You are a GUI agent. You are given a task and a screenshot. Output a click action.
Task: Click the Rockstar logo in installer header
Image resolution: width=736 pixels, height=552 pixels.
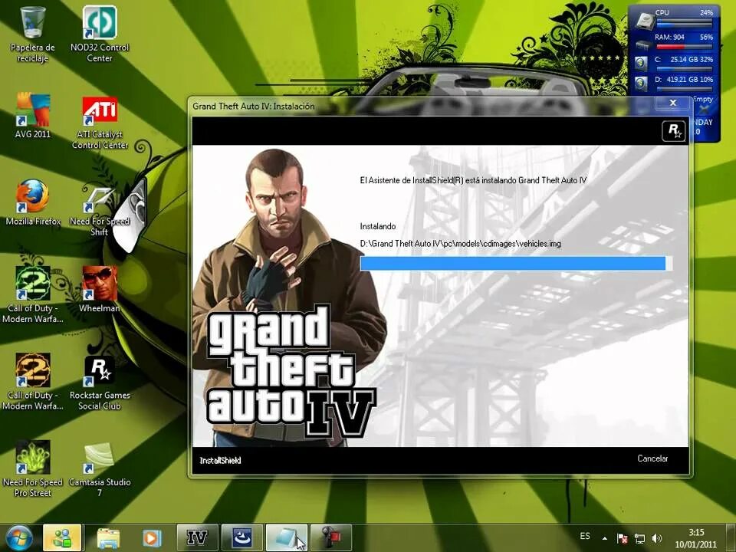point(674,130)
